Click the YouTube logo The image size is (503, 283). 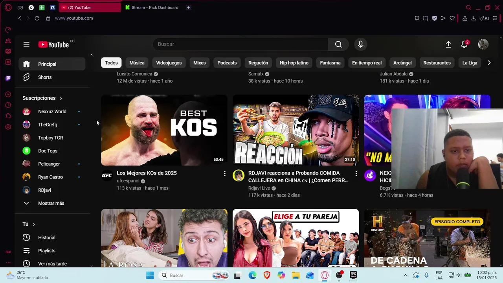[x=54, y=44]
